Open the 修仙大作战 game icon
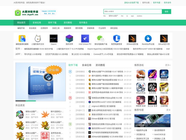The image size is (186, 140). point(141,87)
